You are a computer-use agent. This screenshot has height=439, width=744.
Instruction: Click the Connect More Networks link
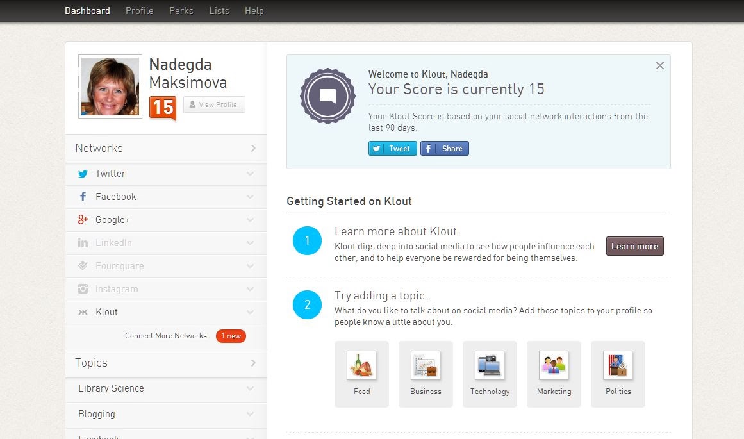pos(165,336)
